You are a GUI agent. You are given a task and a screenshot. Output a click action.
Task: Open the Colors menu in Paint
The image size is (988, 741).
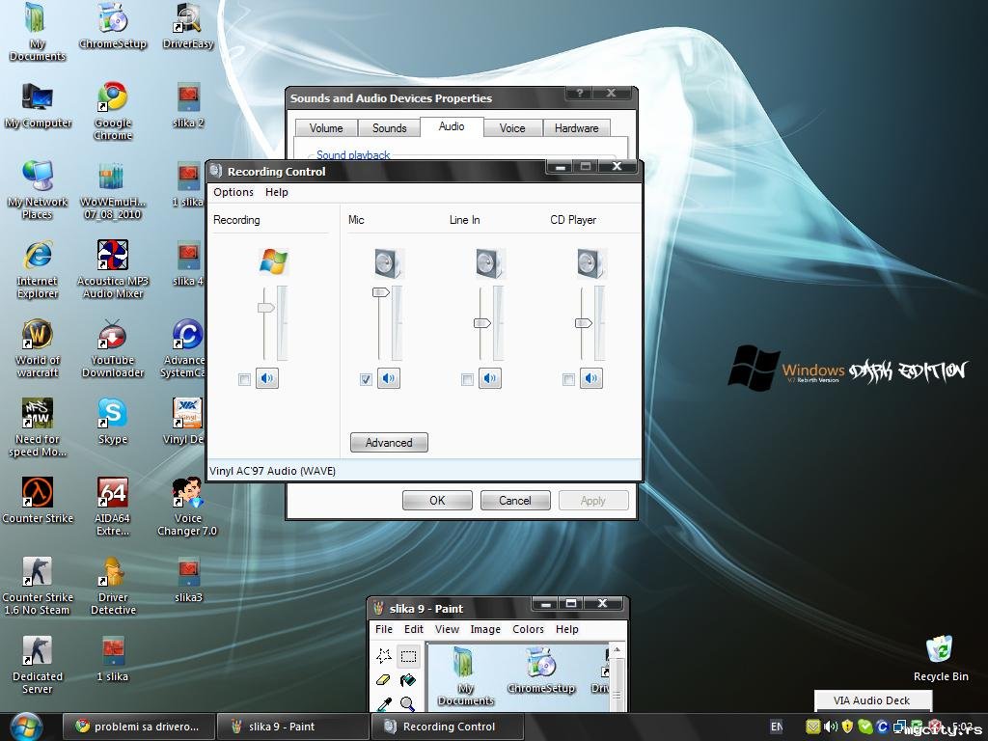[528, 629]
